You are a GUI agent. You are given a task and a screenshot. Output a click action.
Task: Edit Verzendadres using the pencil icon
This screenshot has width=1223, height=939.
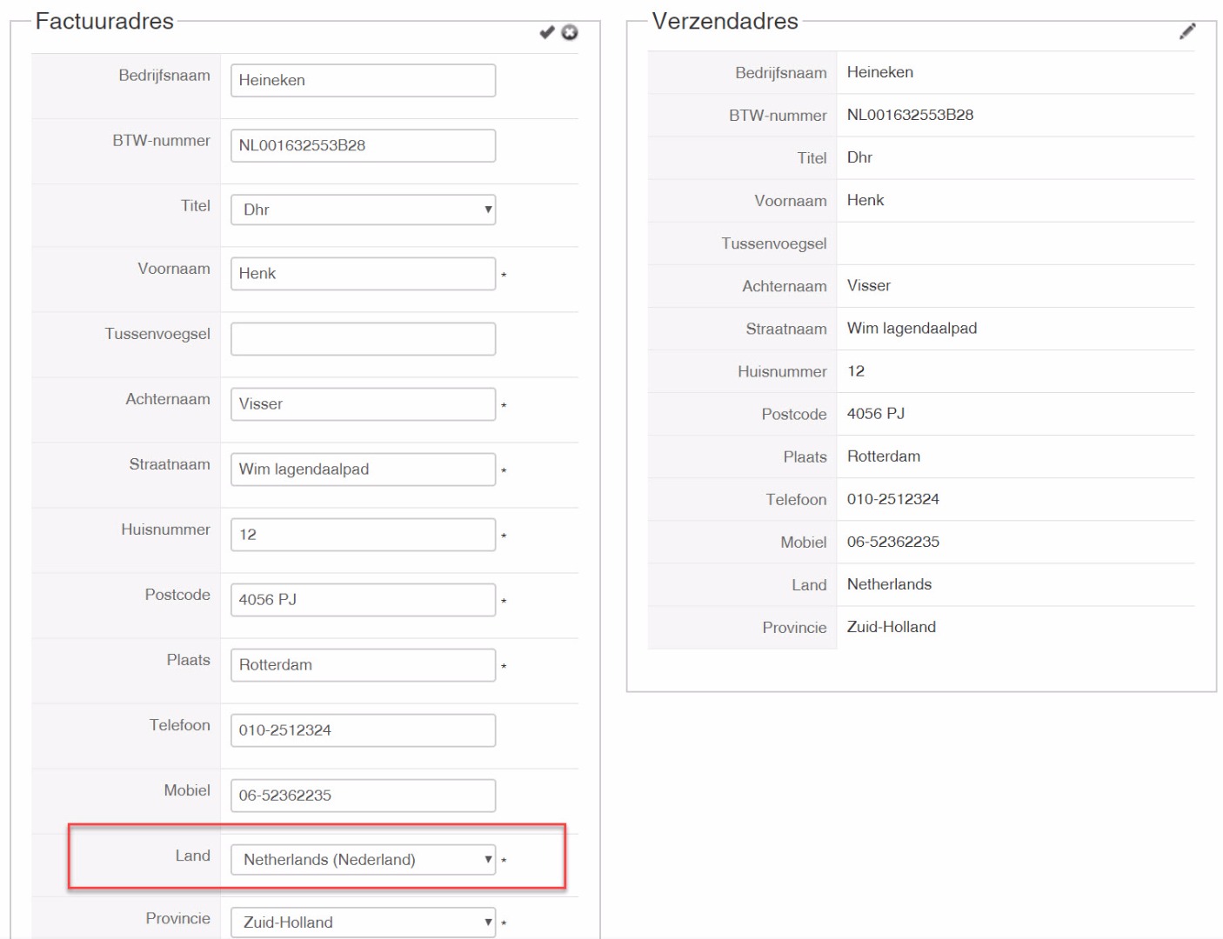coord(1187,32)
